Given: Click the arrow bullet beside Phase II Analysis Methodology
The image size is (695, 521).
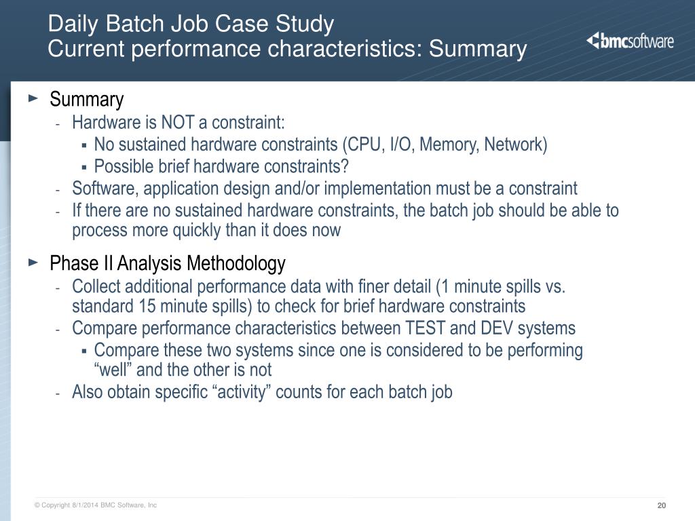Looking at the screenshot, I should coord(33,262).
